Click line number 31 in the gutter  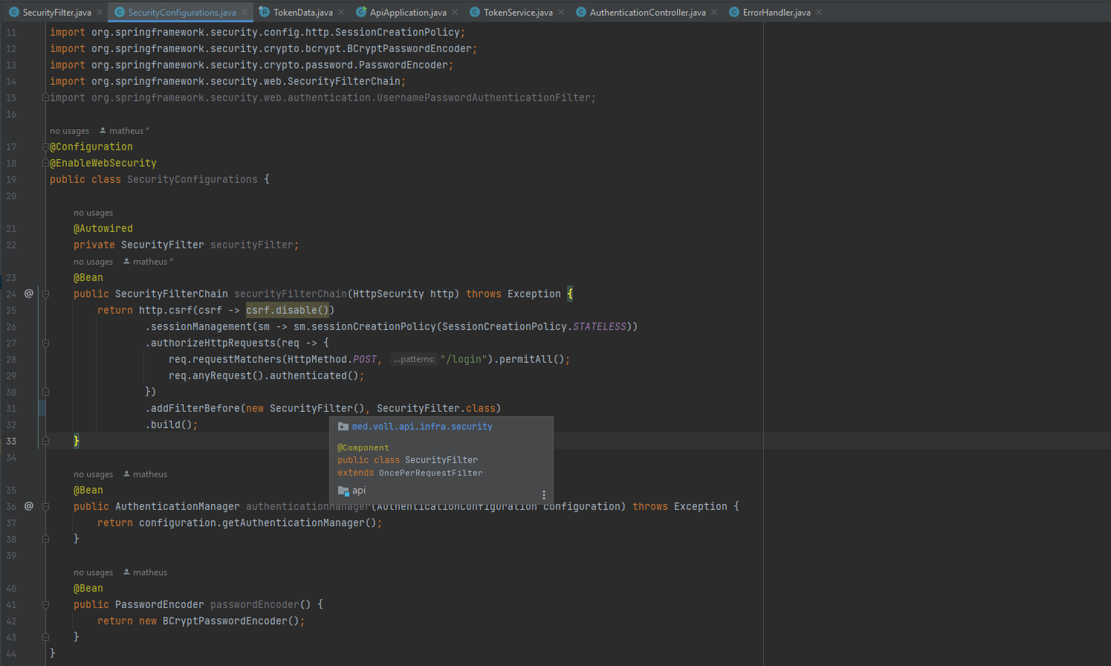tap(11, 408)
